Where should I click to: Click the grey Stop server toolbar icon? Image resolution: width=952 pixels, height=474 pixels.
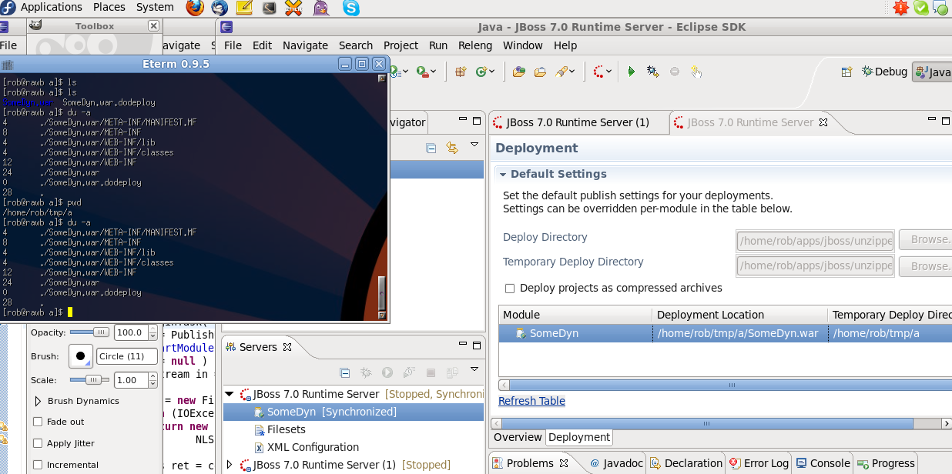[x=675, y=72]
